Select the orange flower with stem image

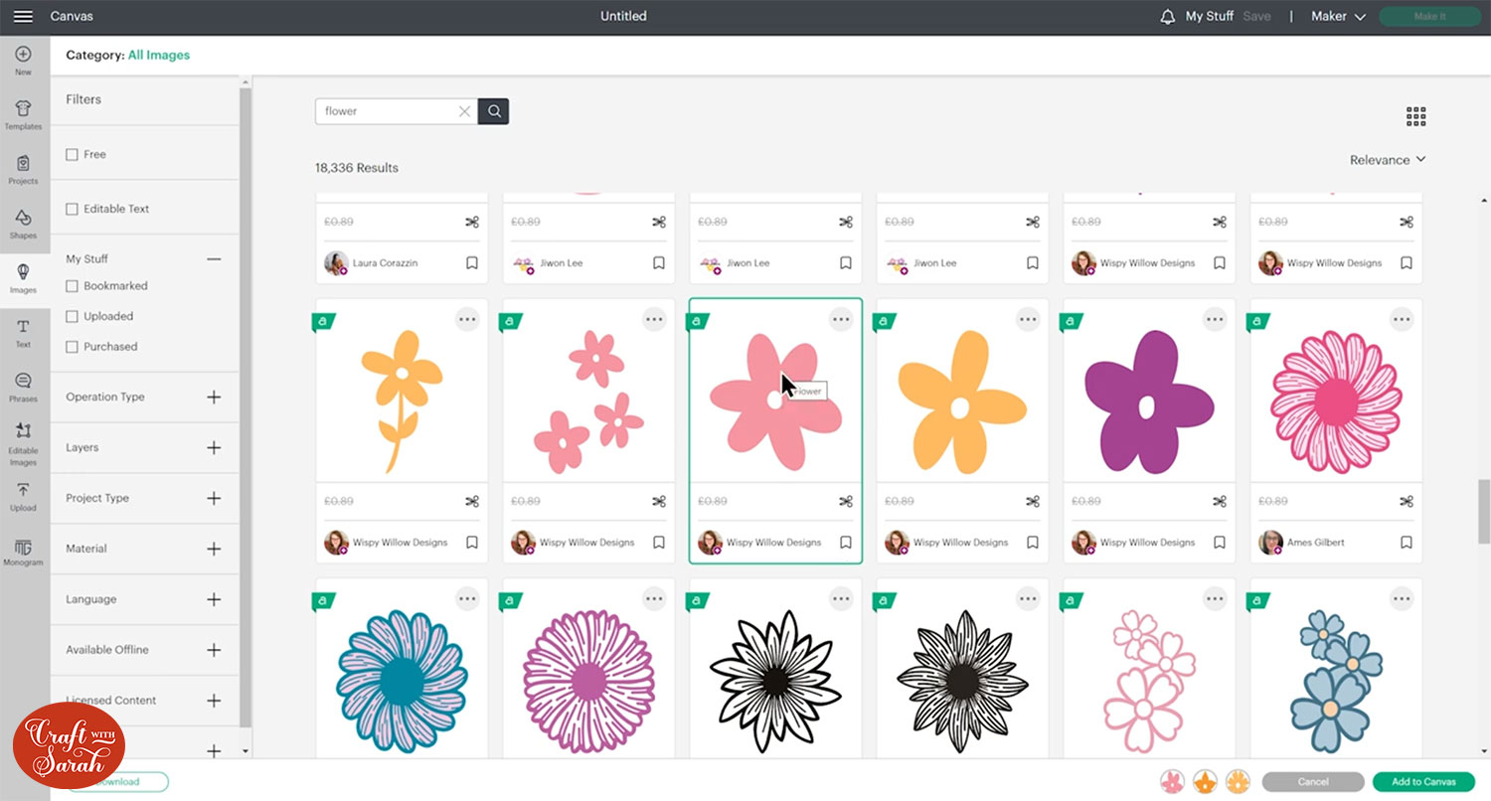coord(402,400)
